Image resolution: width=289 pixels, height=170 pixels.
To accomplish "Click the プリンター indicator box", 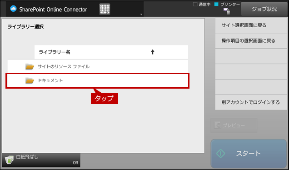I will 216,4.
